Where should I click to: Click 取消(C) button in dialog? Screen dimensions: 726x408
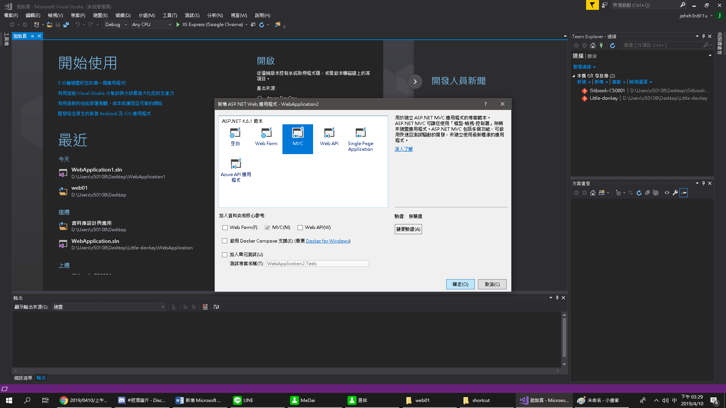pos(492,284)
